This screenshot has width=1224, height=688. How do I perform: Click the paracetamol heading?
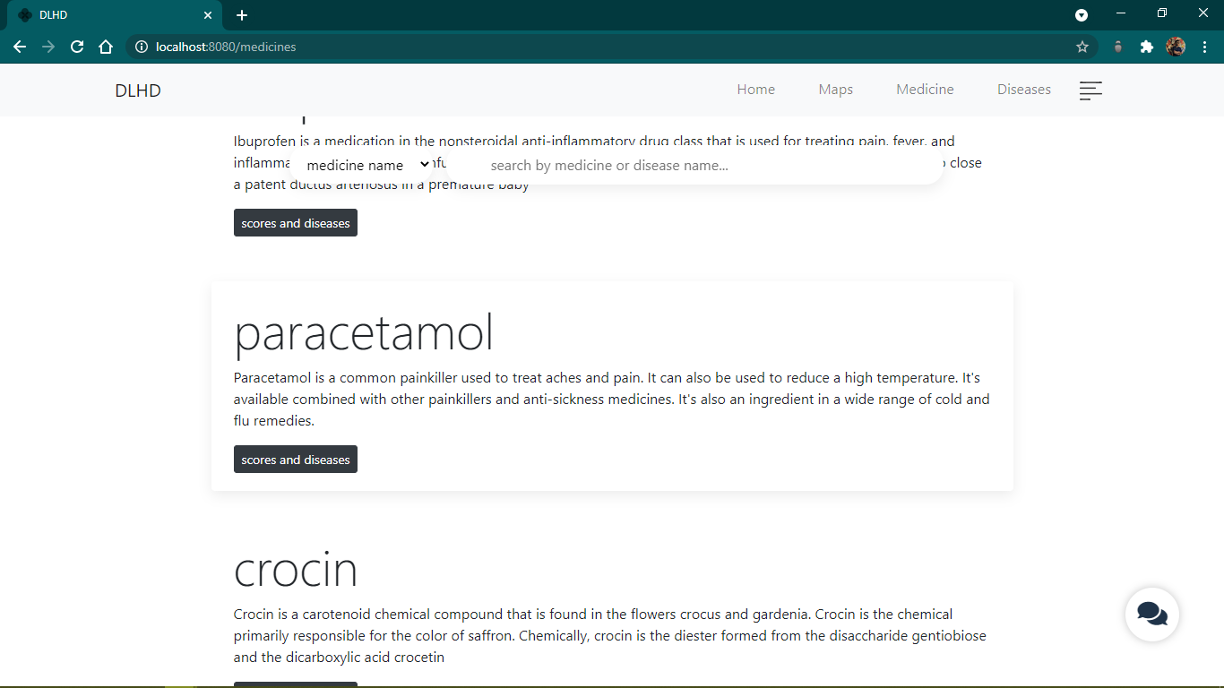click(364, 332)
